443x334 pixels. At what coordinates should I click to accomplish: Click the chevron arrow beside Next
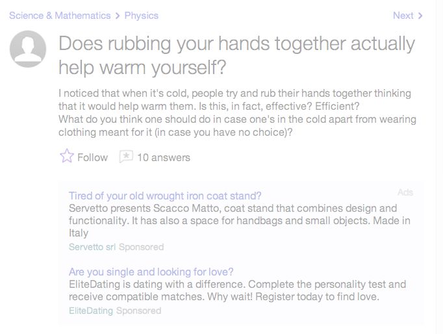coord(421,16)
